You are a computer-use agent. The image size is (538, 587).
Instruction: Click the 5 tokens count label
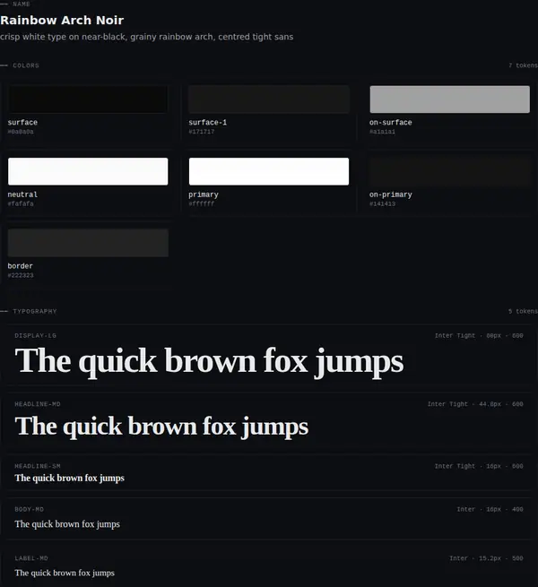tap(523, 312)
